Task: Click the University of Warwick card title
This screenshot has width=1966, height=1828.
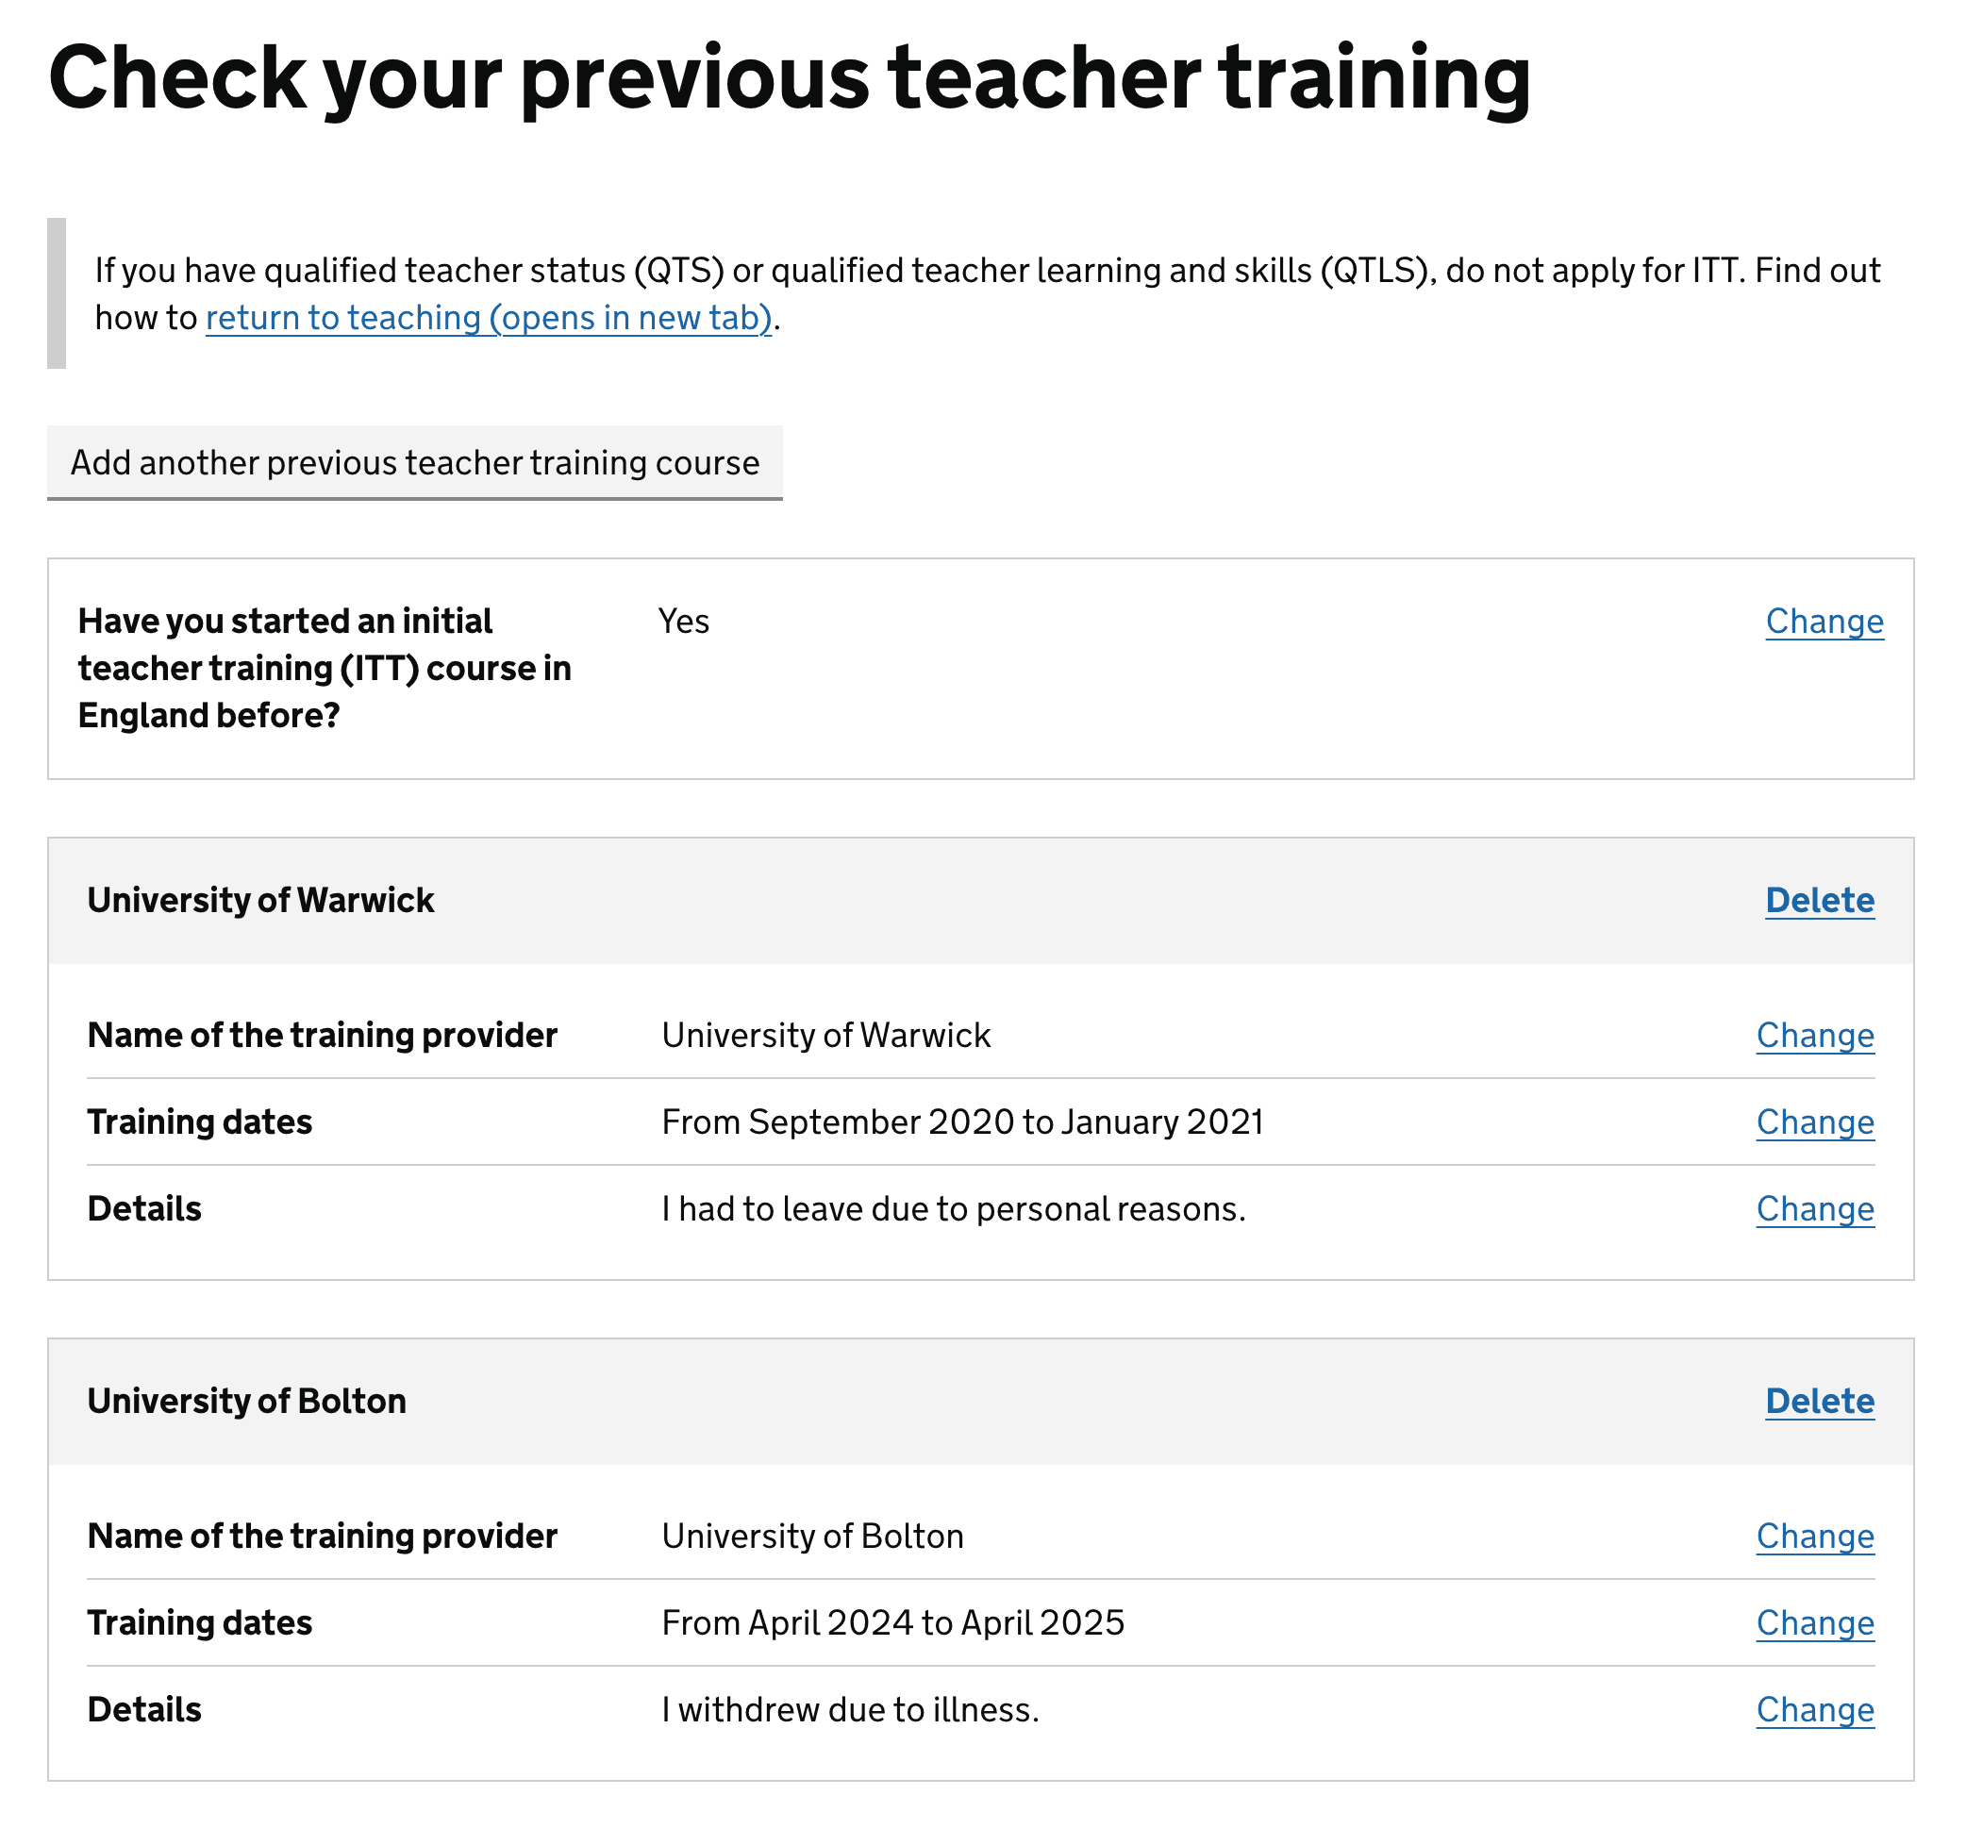Action: pos(260,901)
